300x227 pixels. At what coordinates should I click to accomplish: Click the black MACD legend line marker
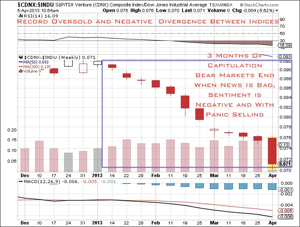pyautogui.click(x=21, y=181)
